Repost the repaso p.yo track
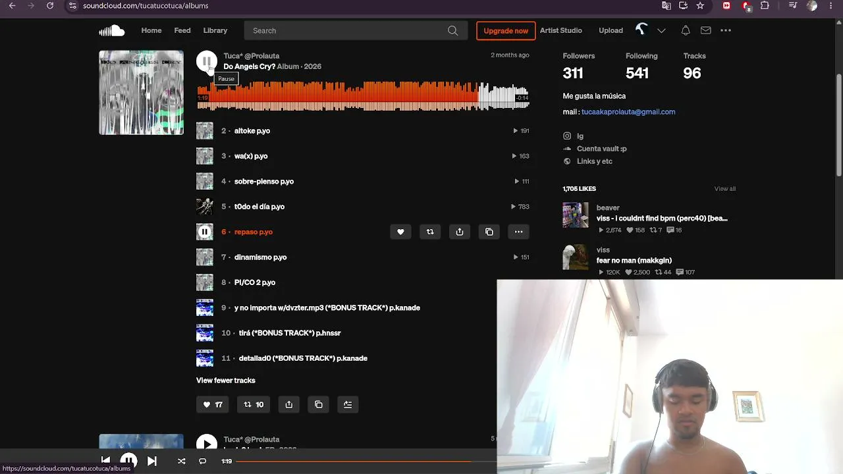This screenshot has height=474, width=843. pos(430,232)
